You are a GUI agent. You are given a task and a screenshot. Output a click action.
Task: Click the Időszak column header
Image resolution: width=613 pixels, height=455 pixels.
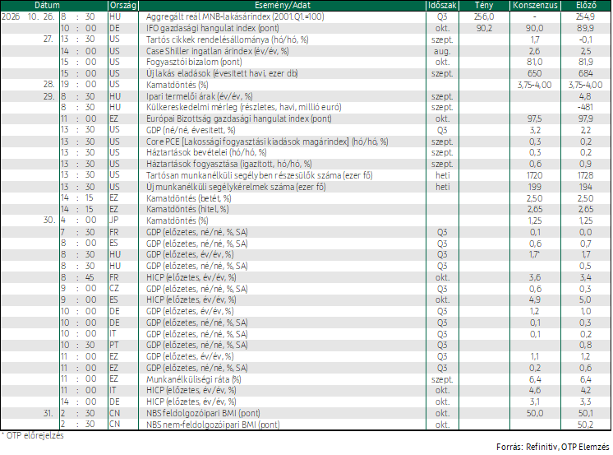[442, 5]
